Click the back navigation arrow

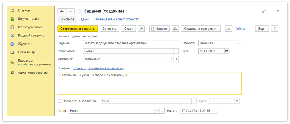pyautogui.click(x=62, y=11)
